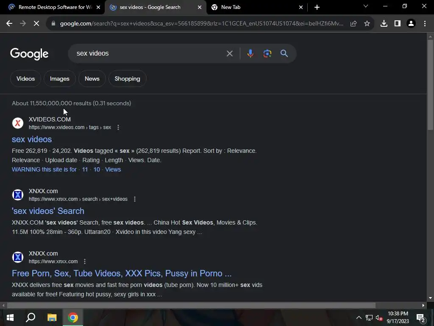Image resolution: width=434 pixels, height=326 pixels.
Task: Go back using the browser back arrow
Action: [x=9, y=24]
